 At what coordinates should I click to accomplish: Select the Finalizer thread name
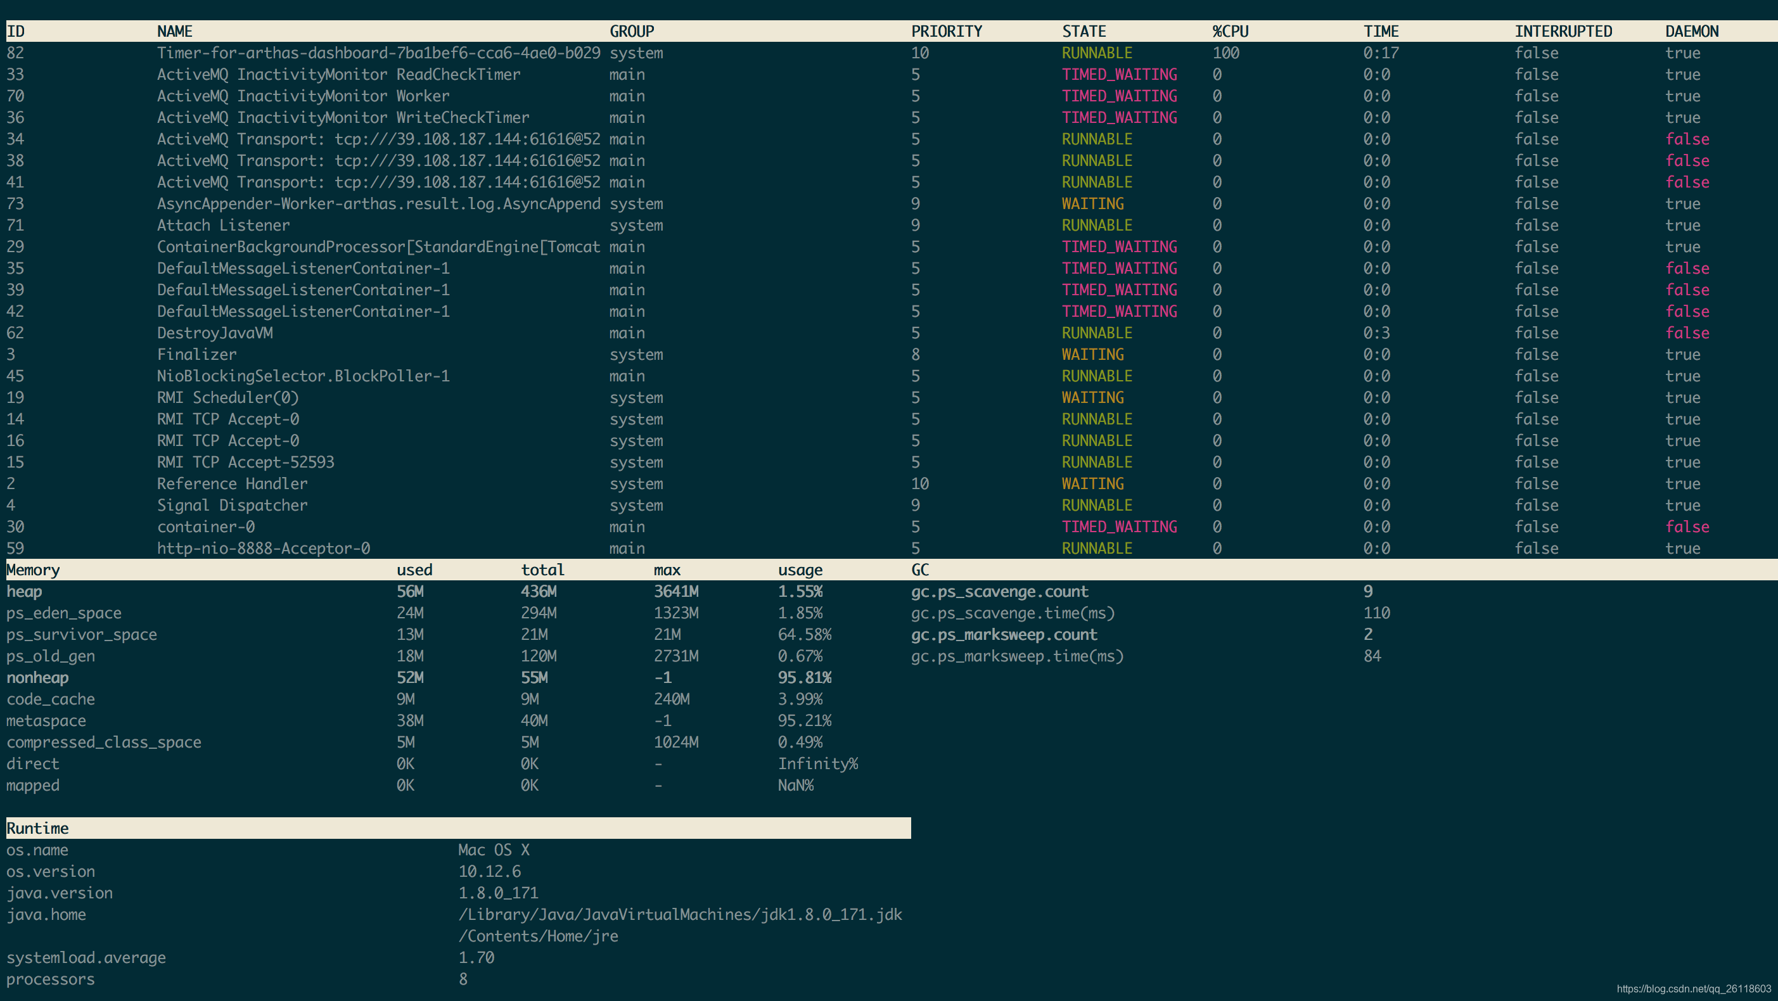pyautogui.click(x=196, y=354)
